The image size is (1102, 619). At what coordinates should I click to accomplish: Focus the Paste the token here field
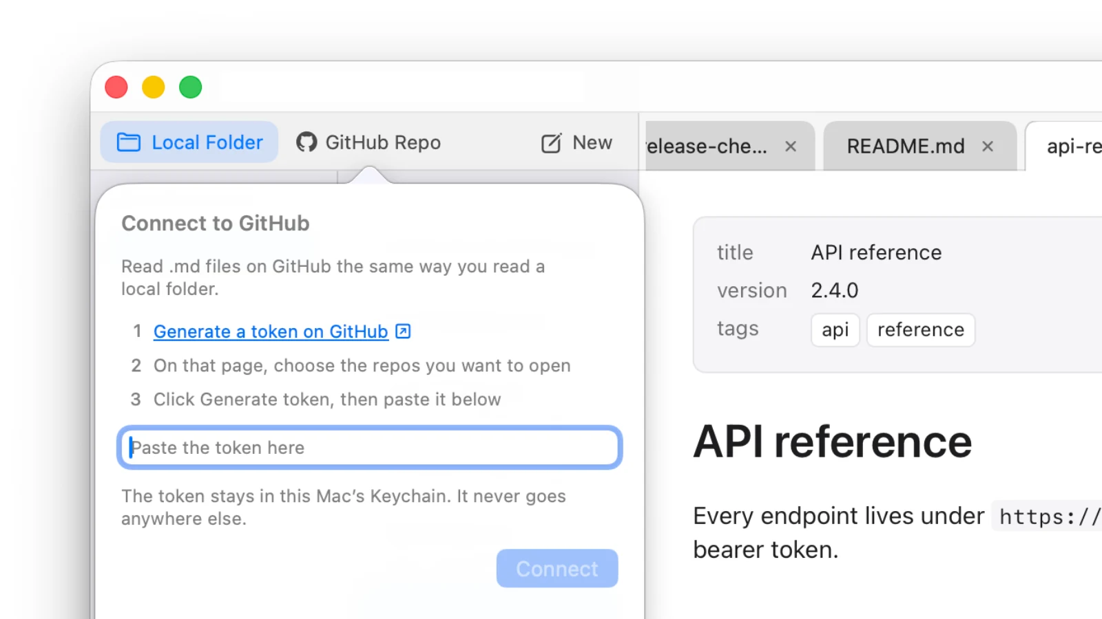[x=370, y=448]
